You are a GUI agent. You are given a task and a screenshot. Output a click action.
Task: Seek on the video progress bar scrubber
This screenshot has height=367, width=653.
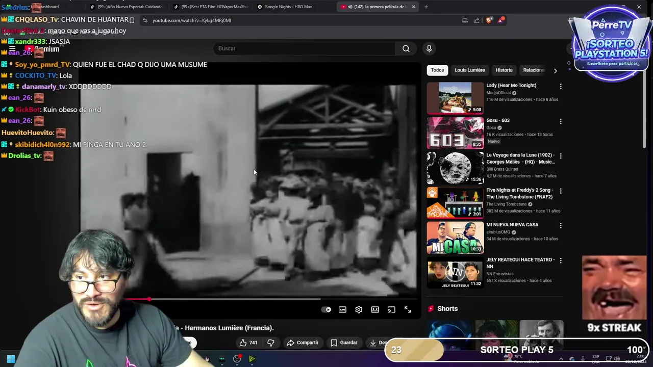click(149, 299)
